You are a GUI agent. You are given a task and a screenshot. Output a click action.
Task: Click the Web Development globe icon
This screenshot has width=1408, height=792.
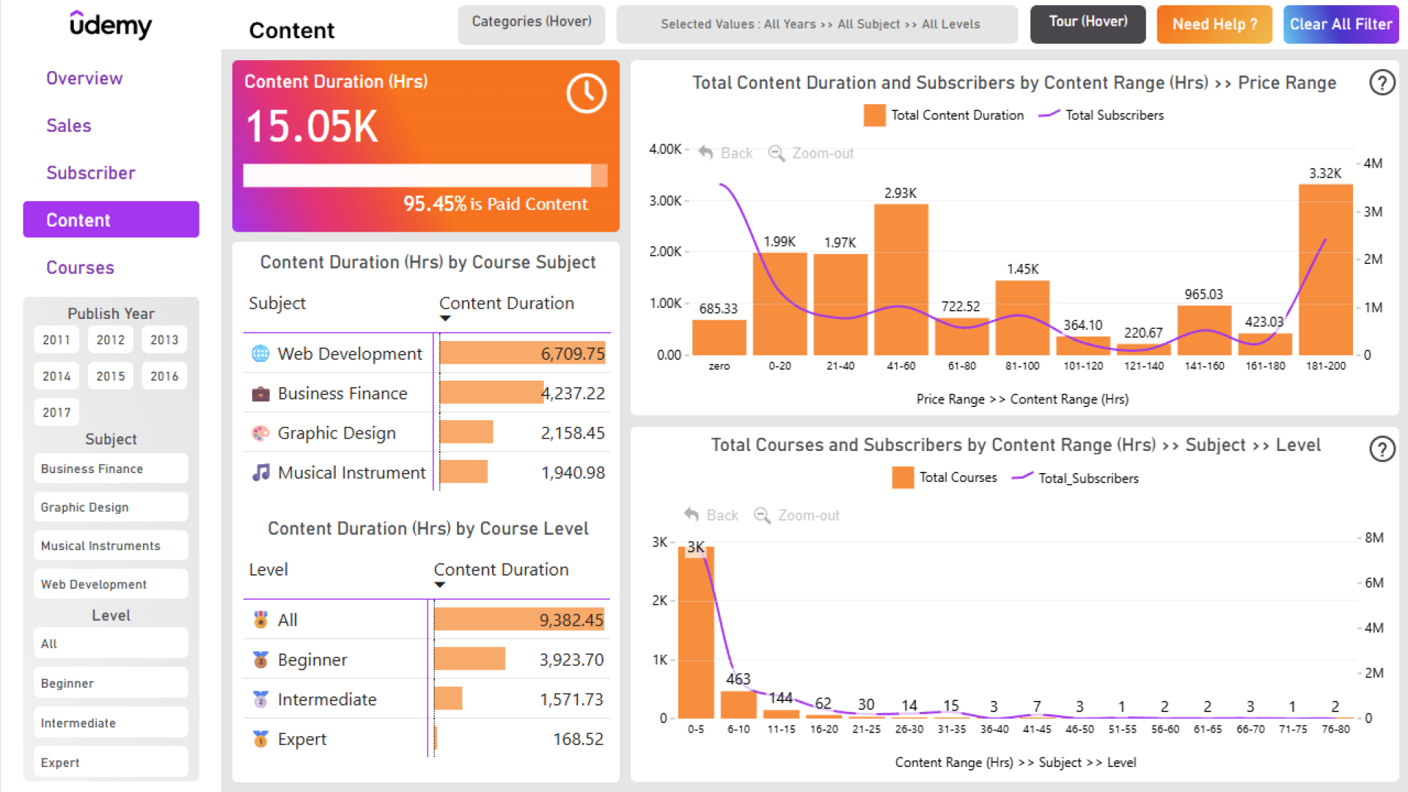(260, 353)
